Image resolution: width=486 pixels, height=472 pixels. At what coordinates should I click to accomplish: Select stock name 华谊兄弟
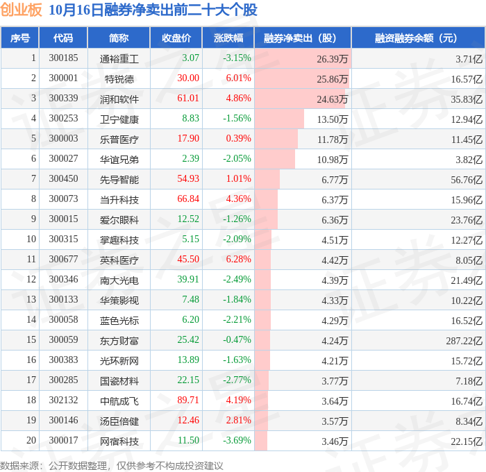(x=119, y=160)
